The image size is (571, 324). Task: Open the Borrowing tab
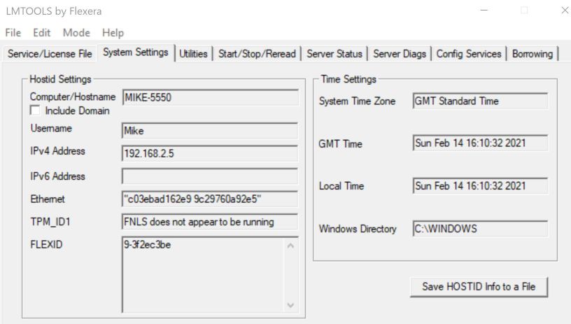tap(533, 54)
